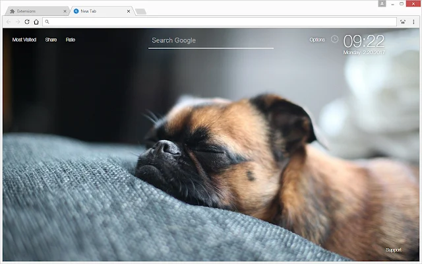Viewport: 422px width, 264px height.
Task: Minimize the browser window
Action: coord(393,4)
